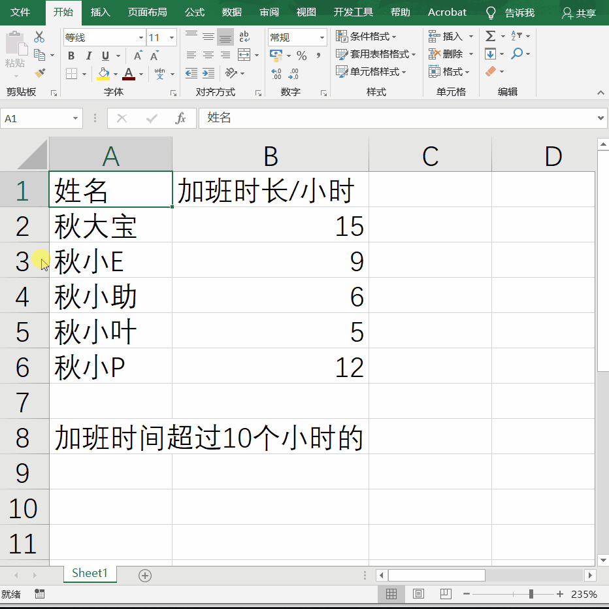Switch to the 公式 ribbon tab
This screenshot has height=609, width=609.
(x=193, y=12)
